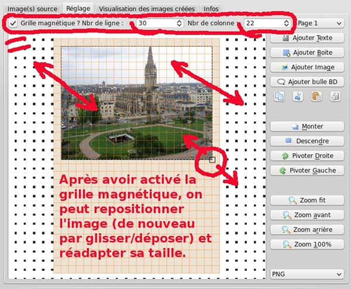The width and height of the screenshot is (351, 289).
Task: Open the Infos tab
Action: click(x=211, y=9)
